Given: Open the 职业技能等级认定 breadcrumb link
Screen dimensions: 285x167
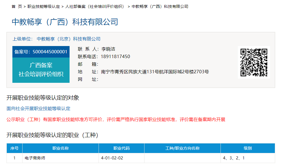Looking at the screenshot, I should point(44,6).
